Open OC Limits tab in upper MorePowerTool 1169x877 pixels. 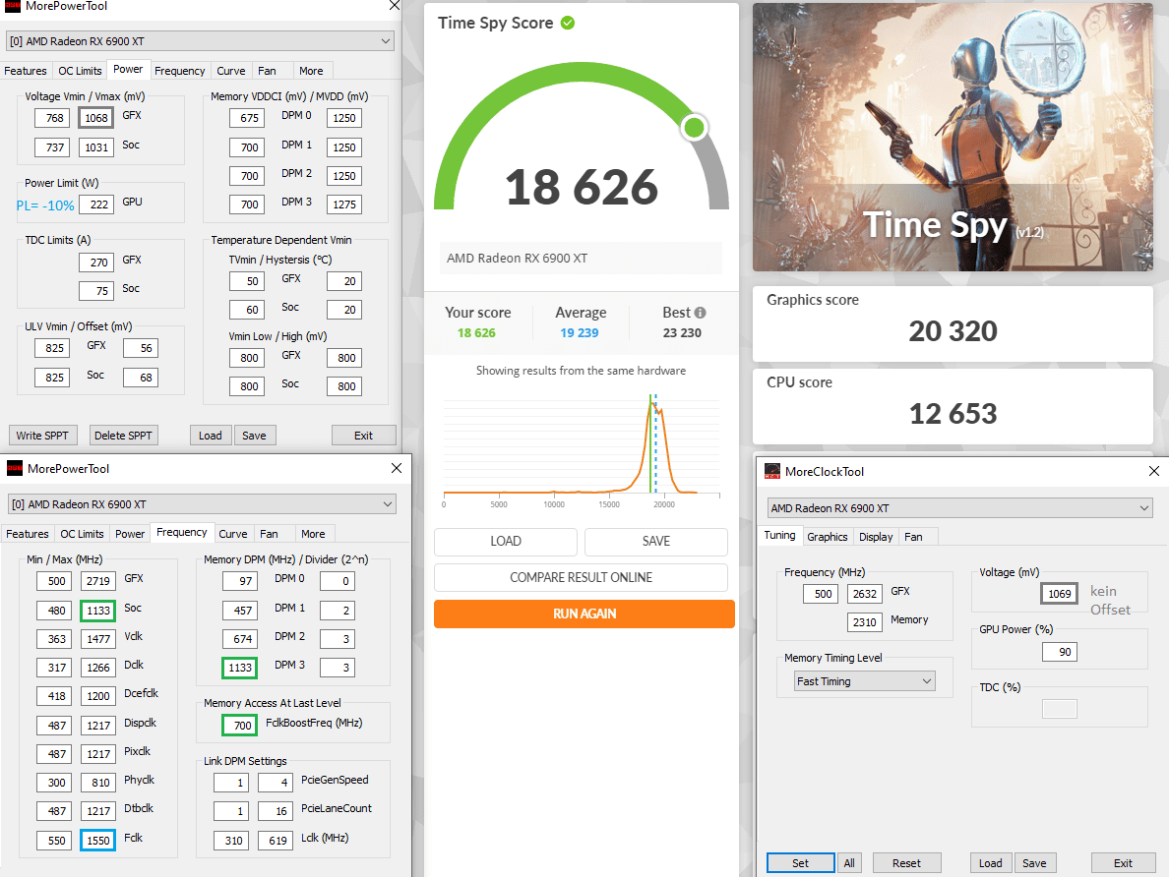click(80, 71)
